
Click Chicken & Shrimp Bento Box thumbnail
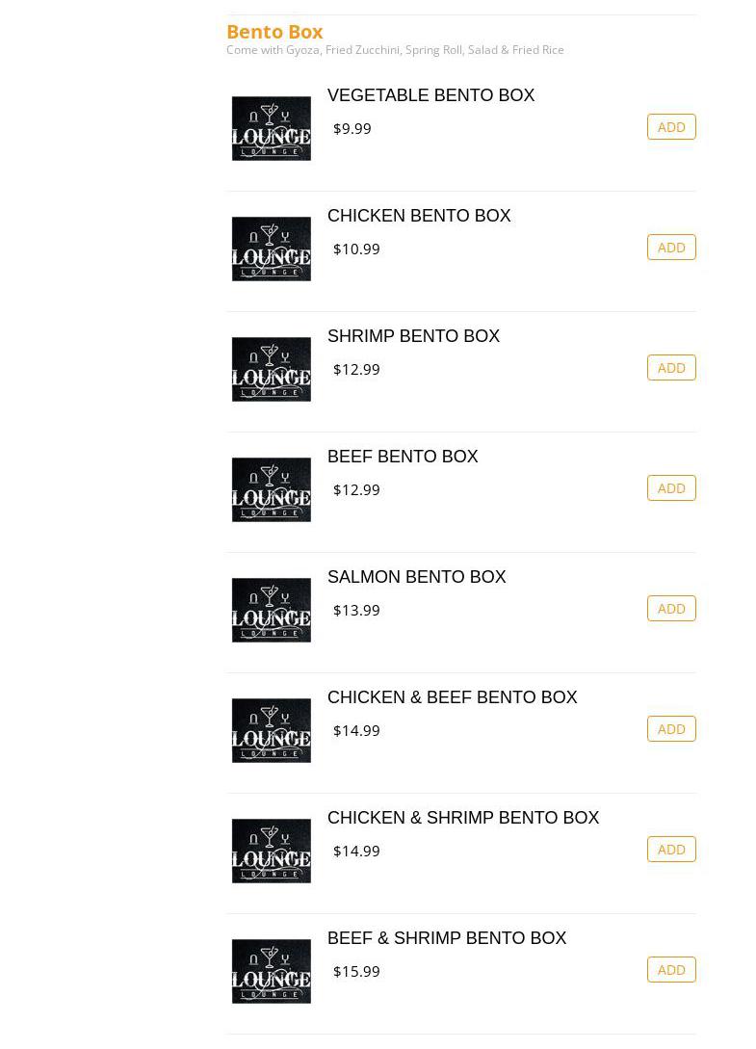pyautogui.click(x=271, y=851)
